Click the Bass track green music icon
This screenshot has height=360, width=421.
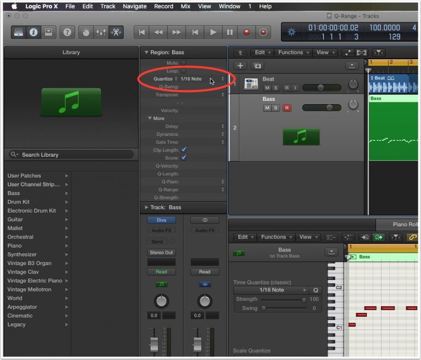(301, 136)
